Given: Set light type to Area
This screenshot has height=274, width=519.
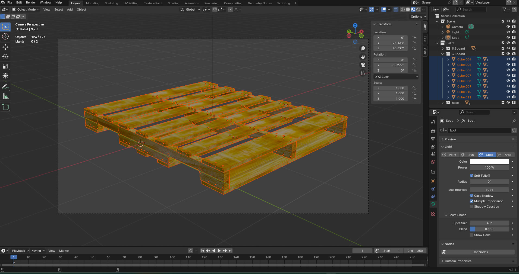Looking at the screenshot, I should (x=505, y=155).
